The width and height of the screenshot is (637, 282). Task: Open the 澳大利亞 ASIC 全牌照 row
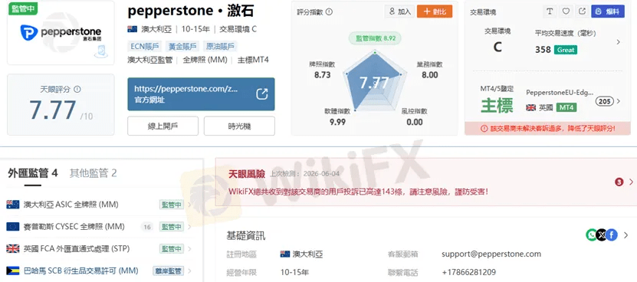pos(100,205)
